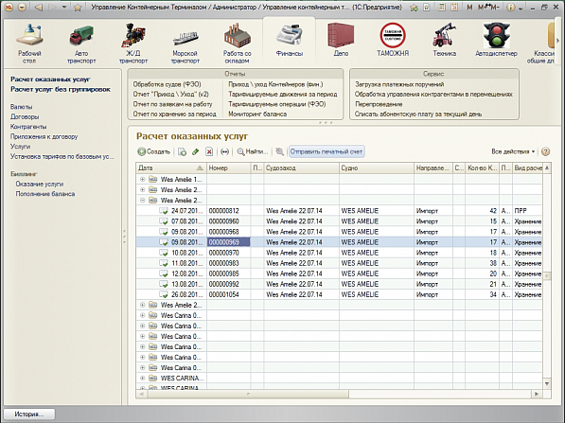Viewport: 565px width, 423px height.
Task: Add page to favorites (star with plus)
Action: 414,8
